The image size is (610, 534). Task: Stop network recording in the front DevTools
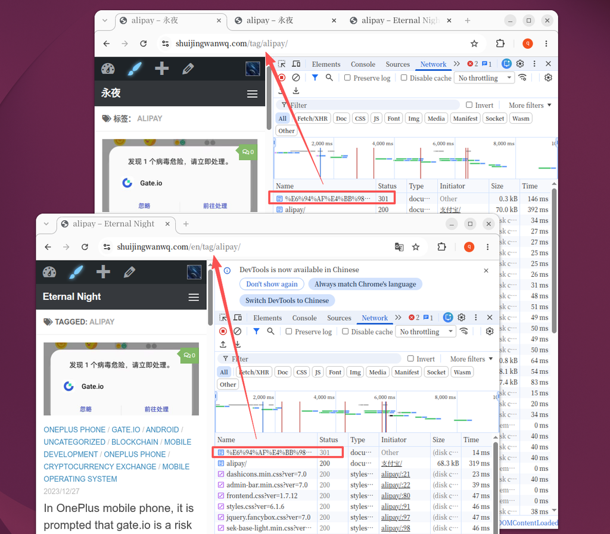[x=223, y=332]
